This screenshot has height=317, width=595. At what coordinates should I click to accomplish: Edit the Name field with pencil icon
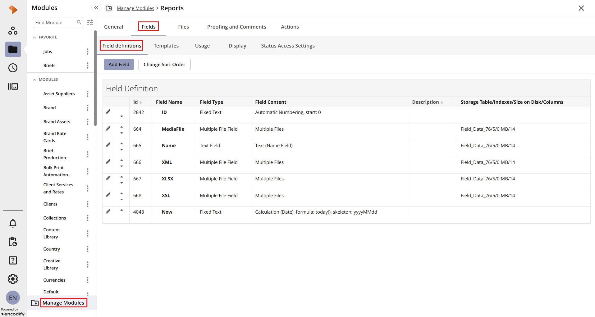[108, 145]
